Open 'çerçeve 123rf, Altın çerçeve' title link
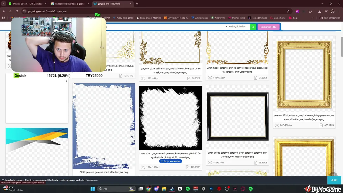This screenshot has width=343, height=193. (304, 117)
